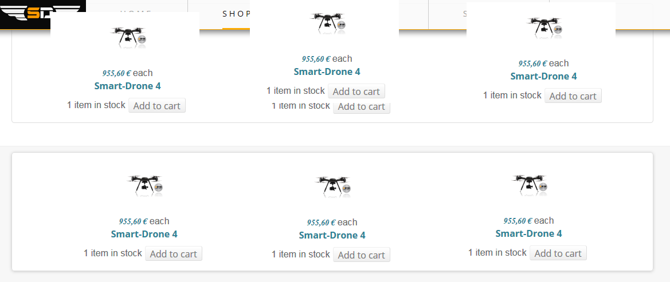Add upper-right Smart-Drone 4 to cart
The width and height of the screenshot is (670, 282).
tap(573, 96)
